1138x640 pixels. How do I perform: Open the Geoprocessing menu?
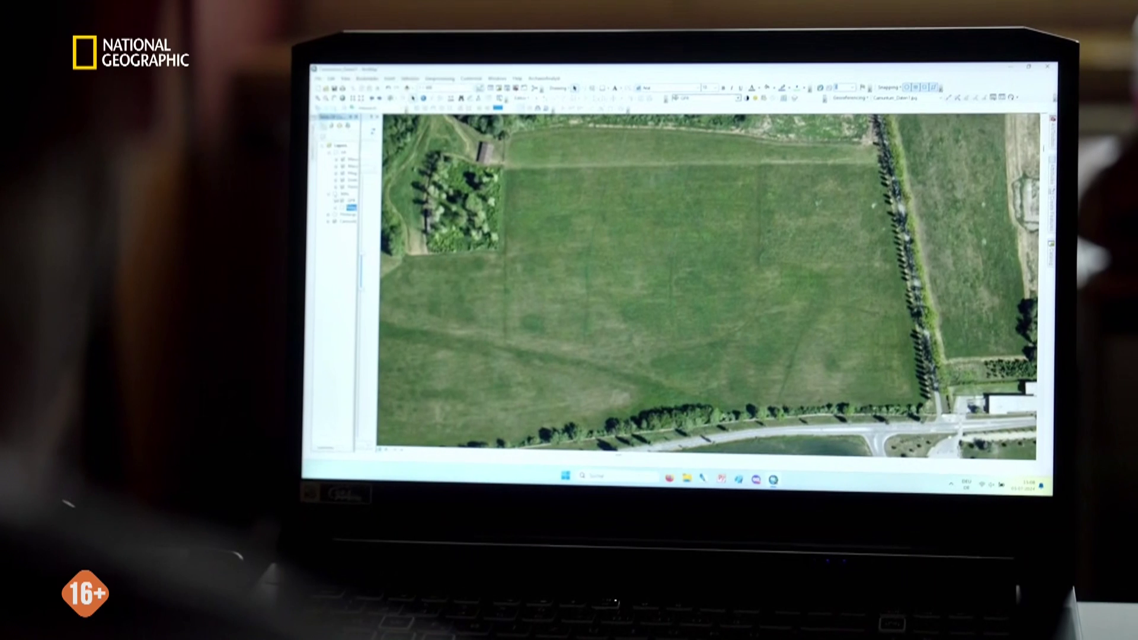pos(439,79)
